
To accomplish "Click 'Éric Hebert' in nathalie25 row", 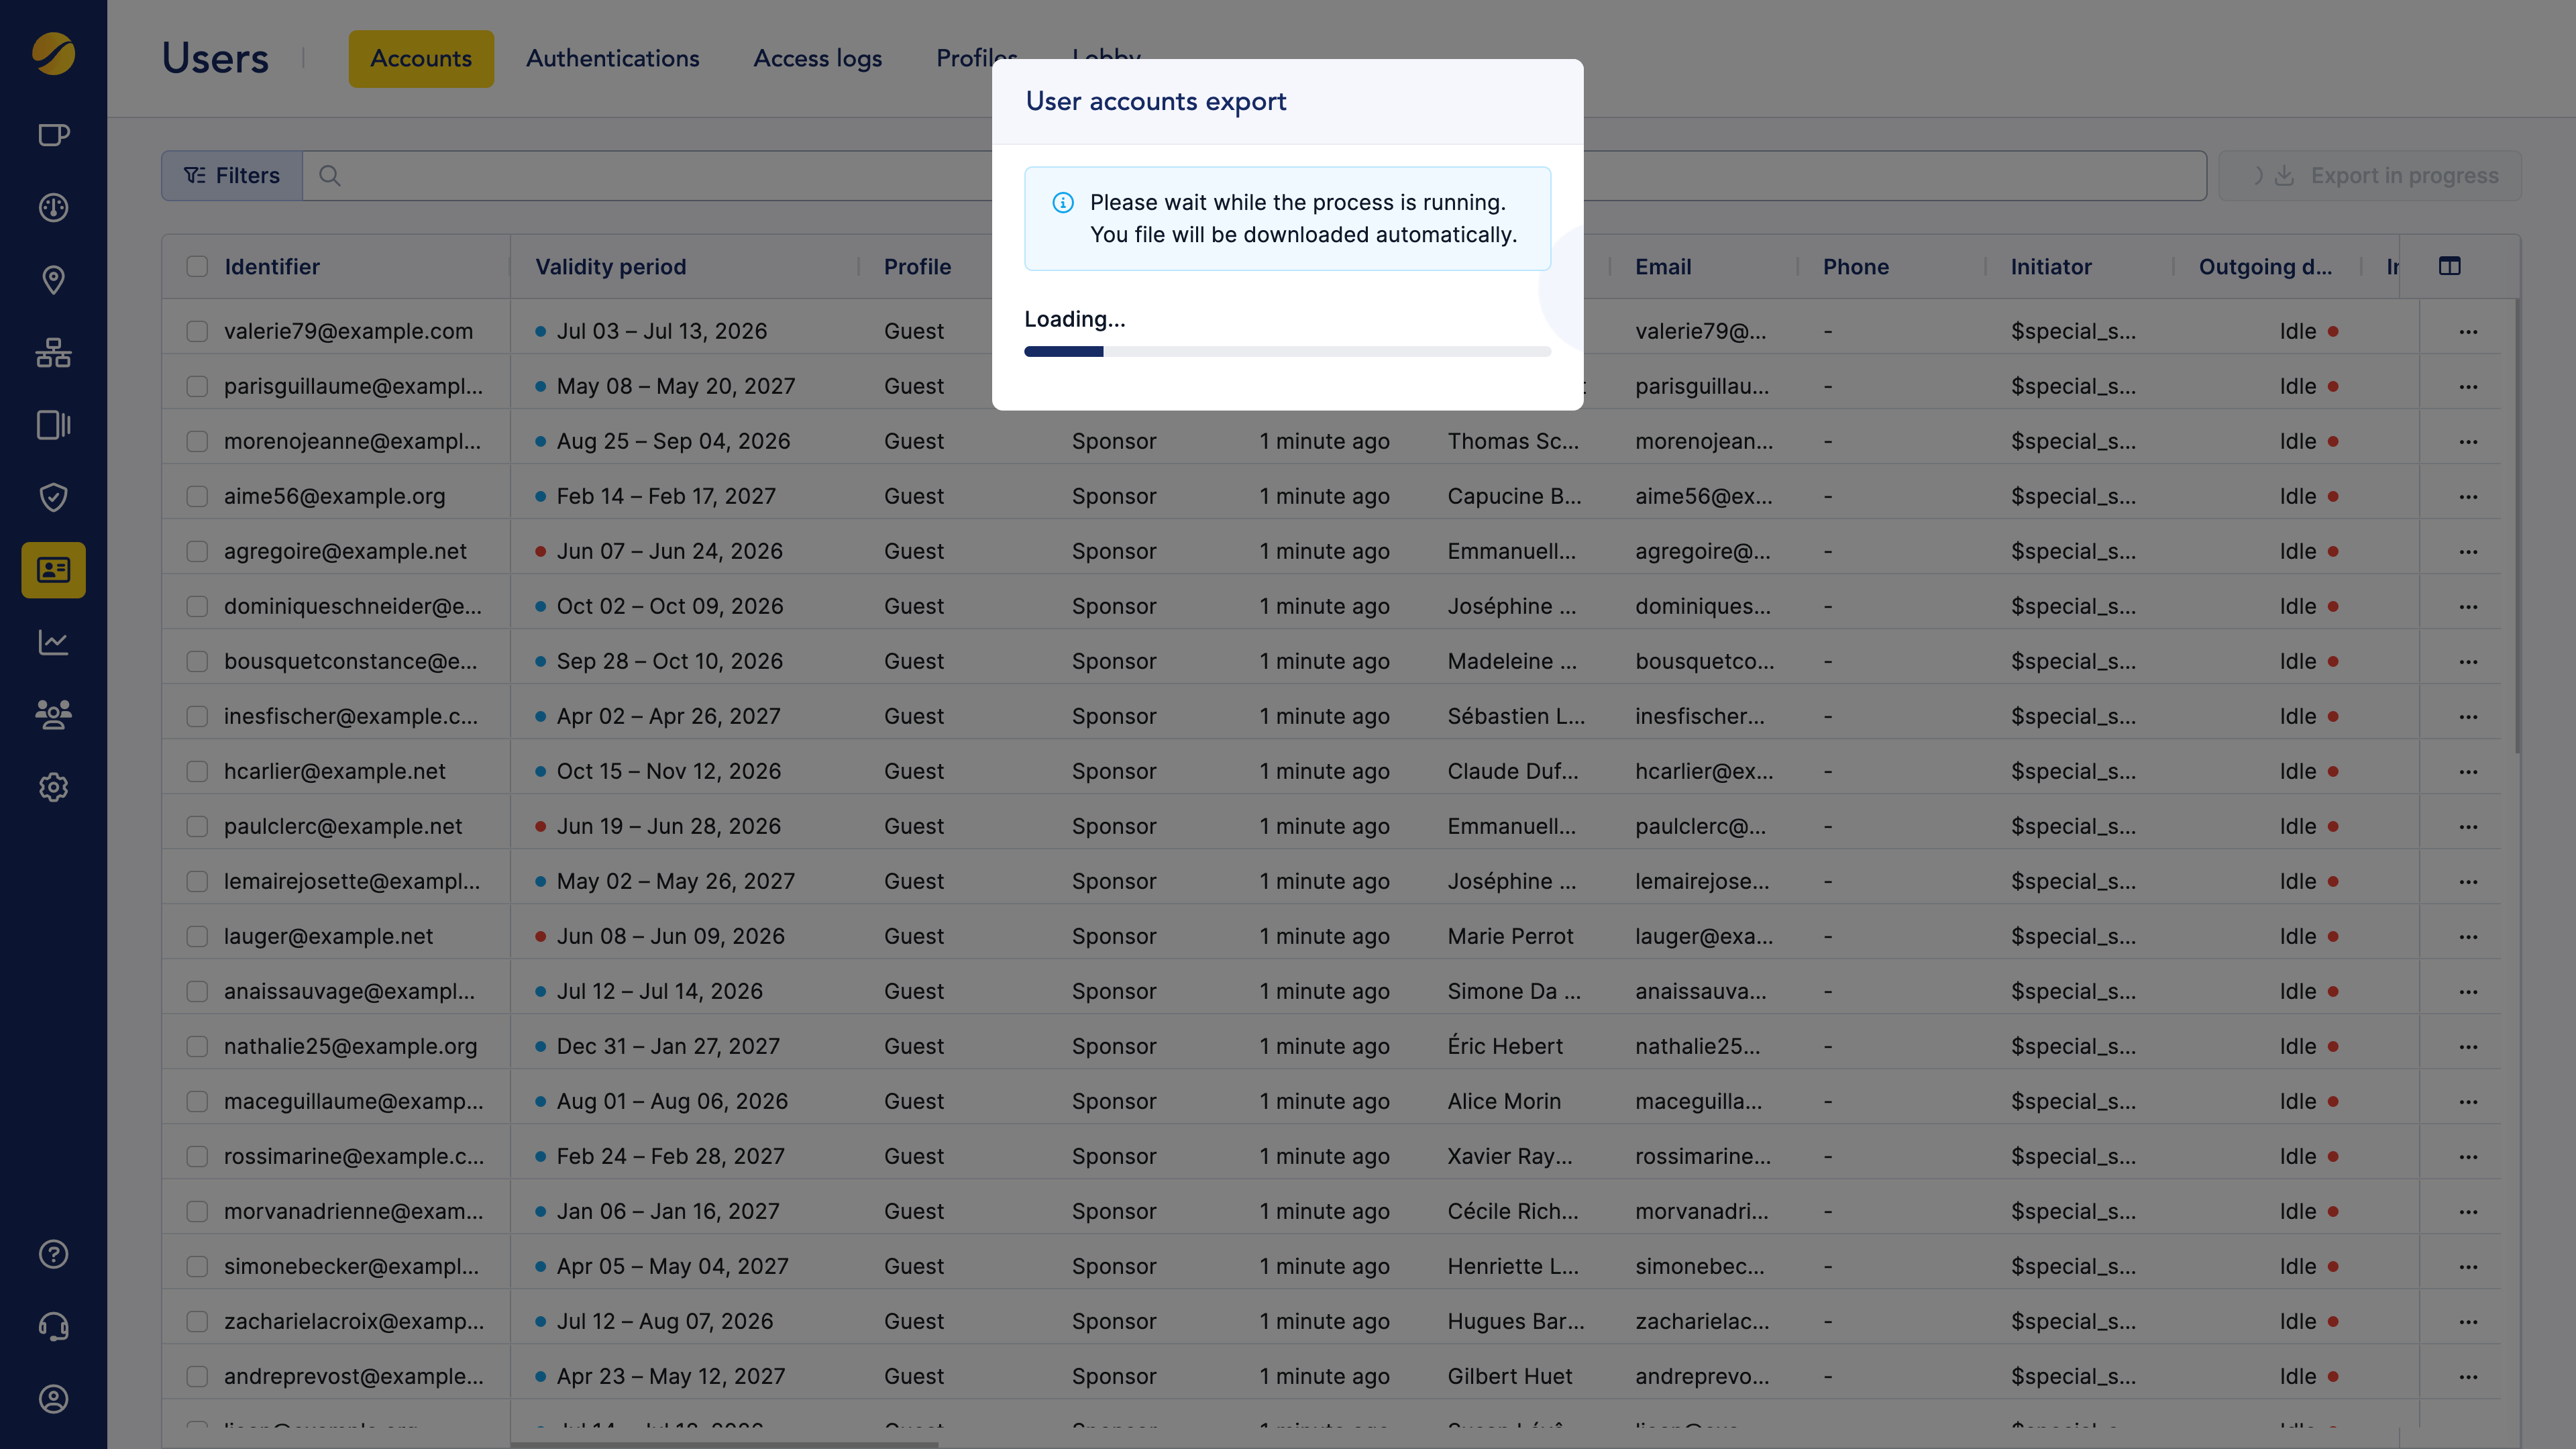I will pos(1505,1046).
